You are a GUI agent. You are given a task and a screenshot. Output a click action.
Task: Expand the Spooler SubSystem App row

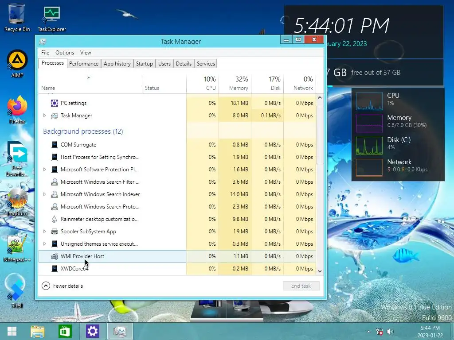tap(44, 231)
